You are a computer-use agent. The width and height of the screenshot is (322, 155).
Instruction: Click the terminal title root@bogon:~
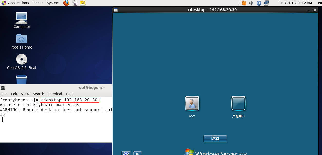91,88
